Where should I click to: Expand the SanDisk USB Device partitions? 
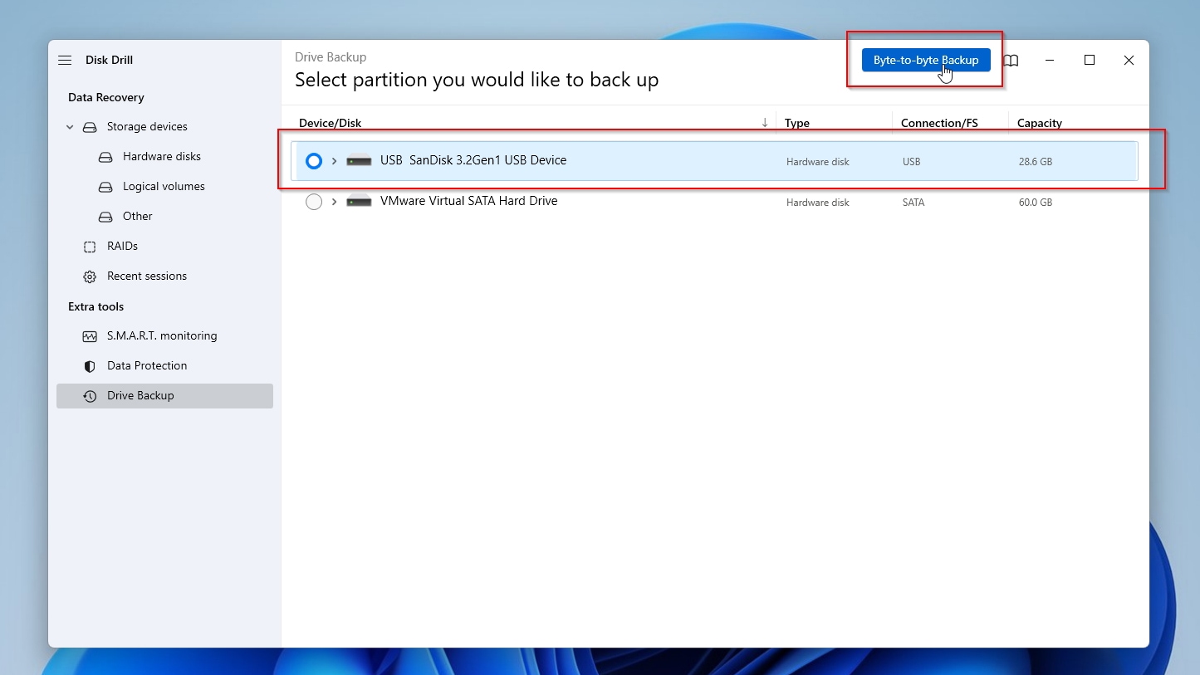coord(334,161)
